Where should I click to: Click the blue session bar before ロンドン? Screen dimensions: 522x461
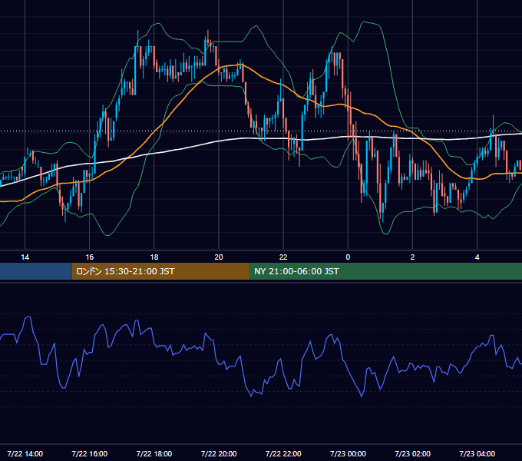coord(36,271)
